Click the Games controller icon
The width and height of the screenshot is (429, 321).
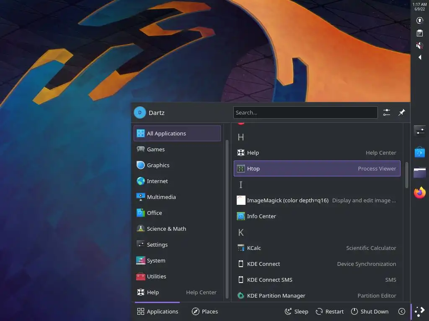coord(141,149)
